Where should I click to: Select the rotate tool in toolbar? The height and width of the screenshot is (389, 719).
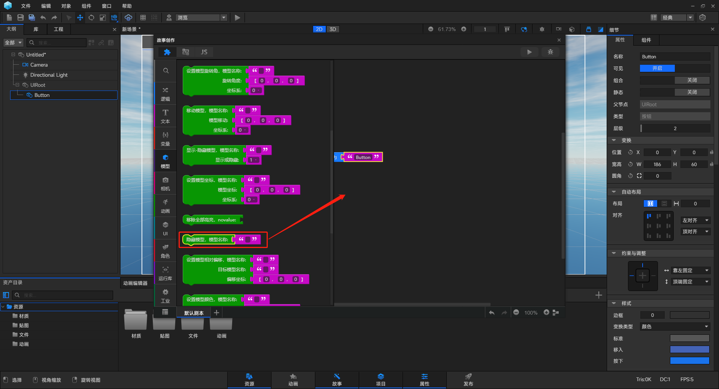pyautogui.click(x=91, y=18)
